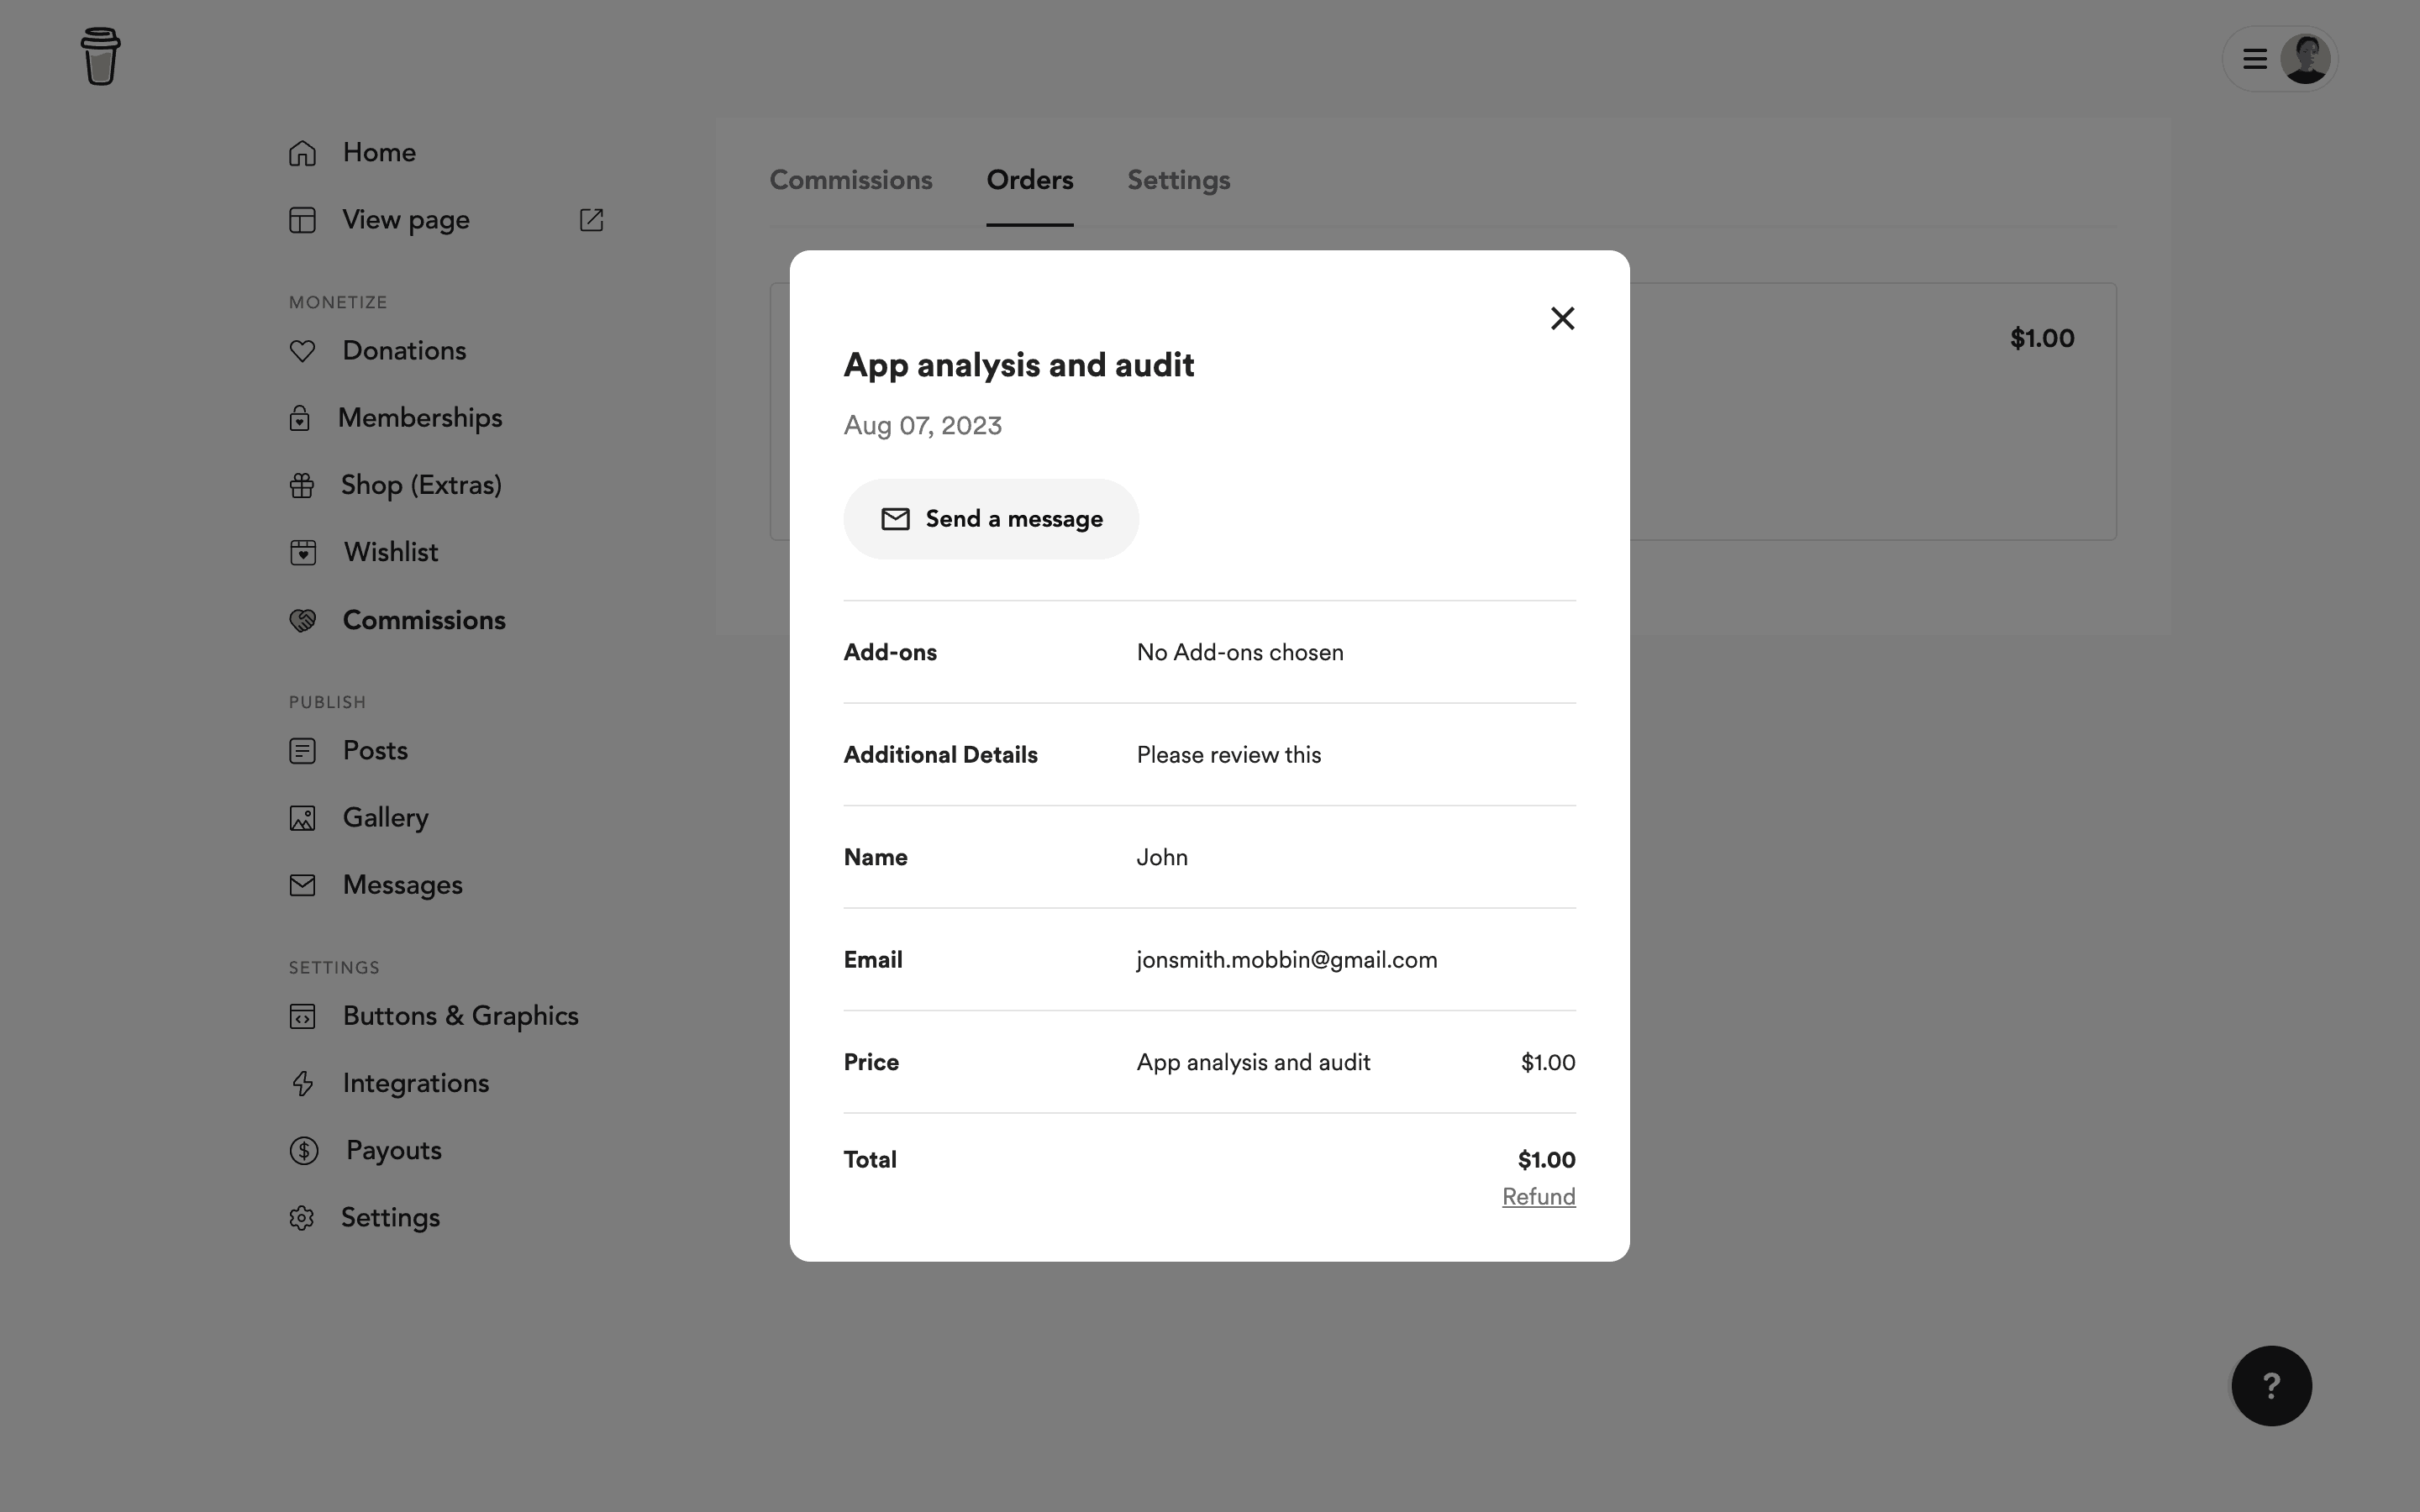Click the external link icon beside View page

591,220
